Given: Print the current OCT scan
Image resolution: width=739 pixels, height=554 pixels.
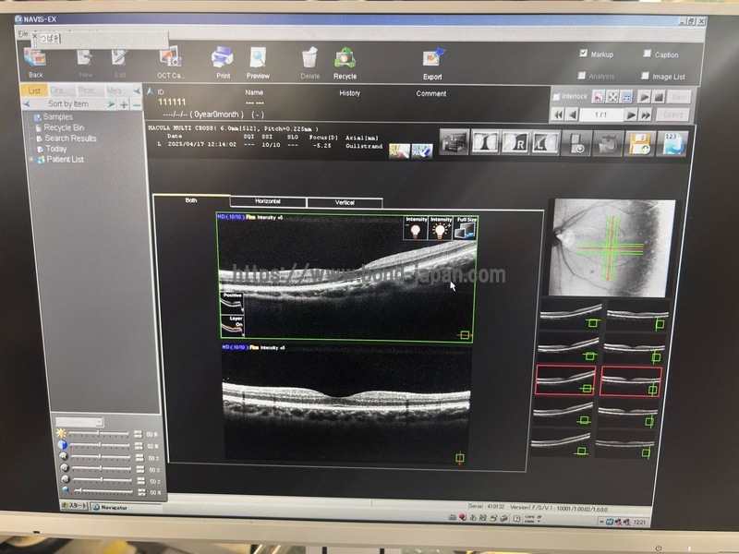Looking at the screenshot, I should click(223, 61).
